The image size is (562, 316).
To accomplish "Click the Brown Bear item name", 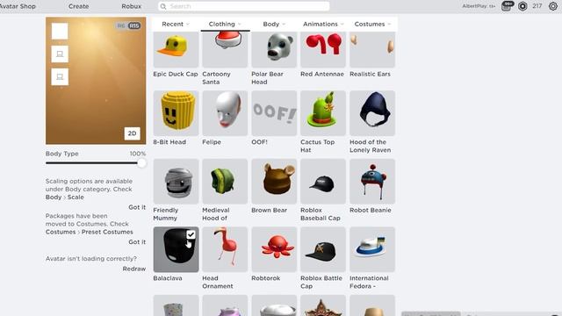I will click(269, 210).
